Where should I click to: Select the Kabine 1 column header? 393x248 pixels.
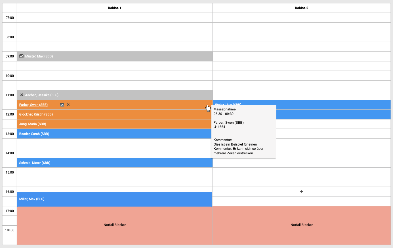coord(115,8)
